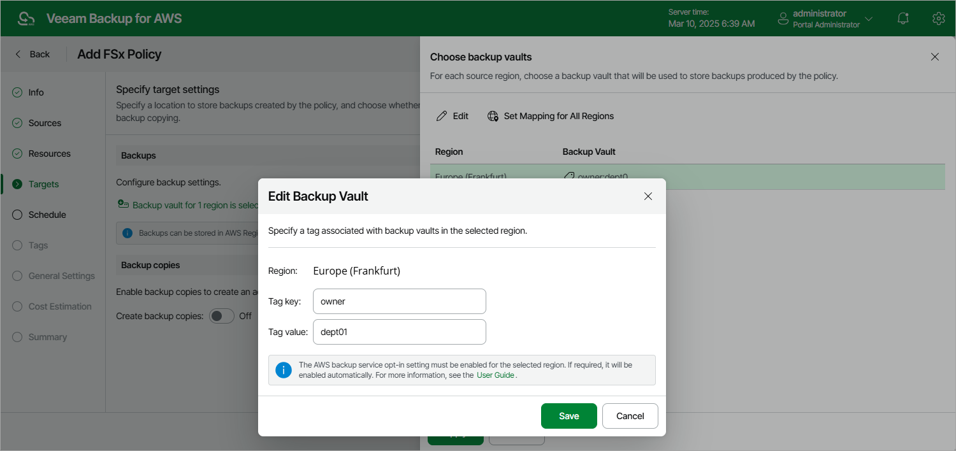
Task: Click the Backup Vault column header
Action: coord(589,152)
